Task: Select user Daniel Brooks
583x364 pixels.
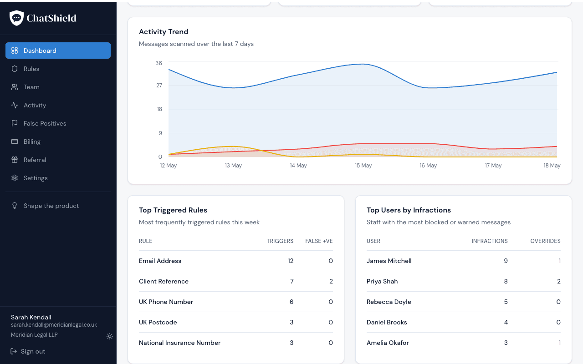Action: pos(464,322)
